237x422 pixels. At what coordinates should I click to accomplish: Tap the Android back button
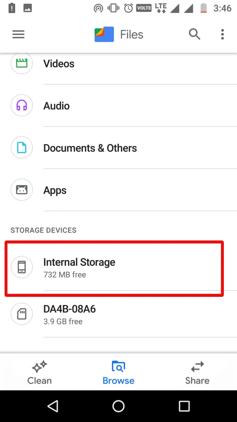pyautogui.click(x=53, y=406)
